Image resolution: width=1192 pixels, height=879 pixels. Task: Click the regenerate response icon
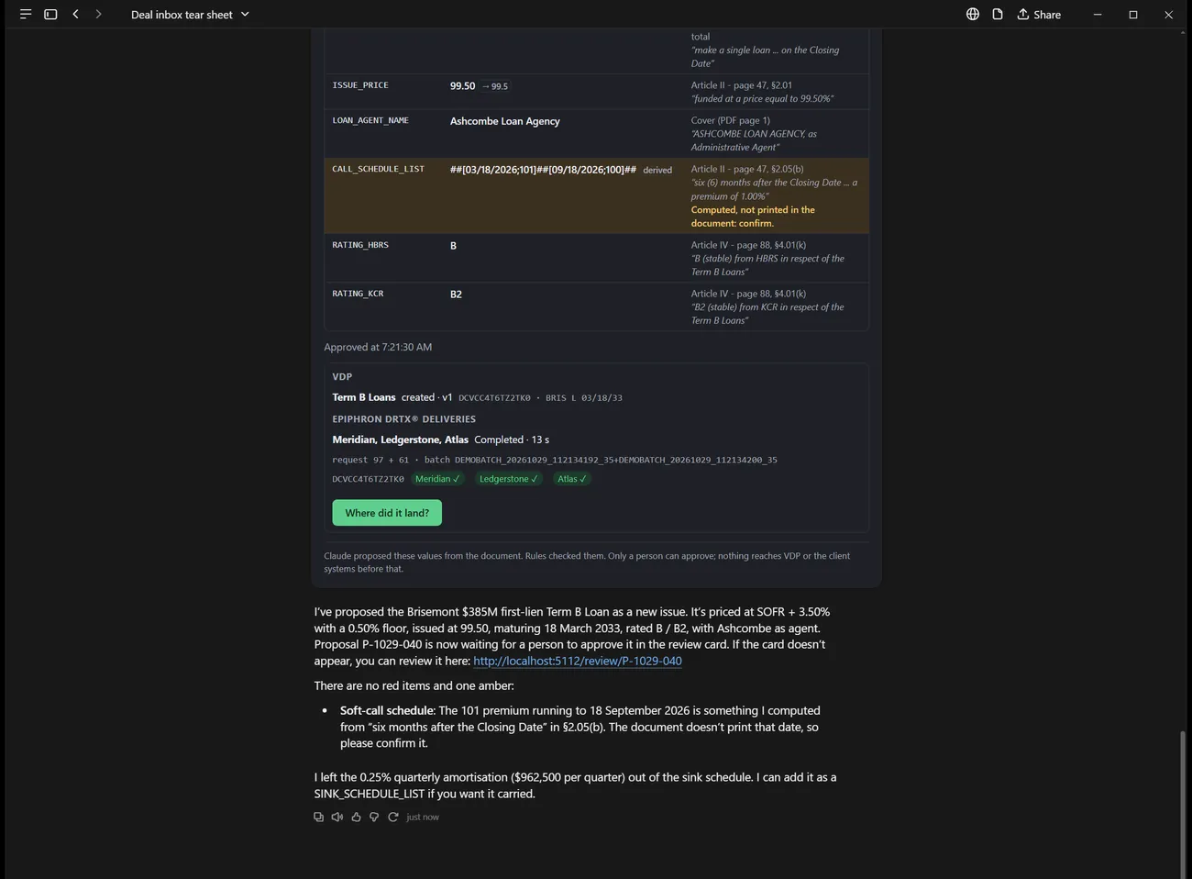392,817
